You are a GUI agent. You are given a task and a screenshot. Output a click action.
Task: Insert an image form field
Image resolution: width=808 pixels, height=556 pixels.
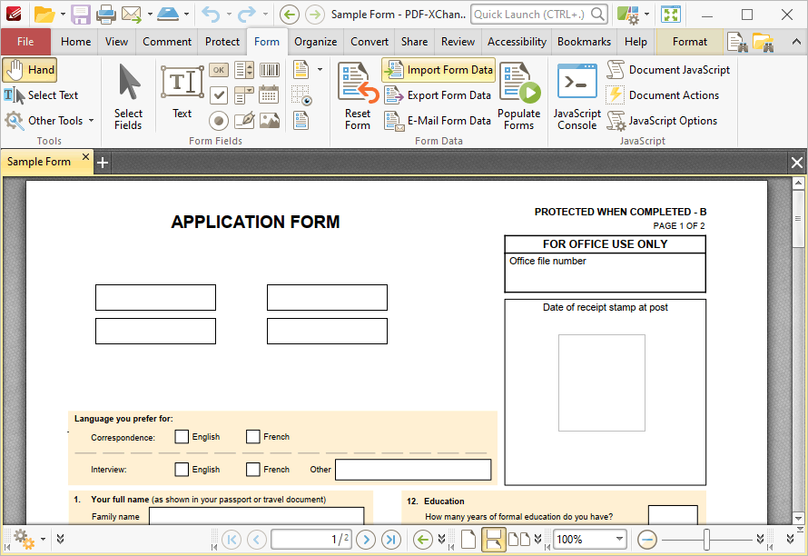(x=270, y=120)
